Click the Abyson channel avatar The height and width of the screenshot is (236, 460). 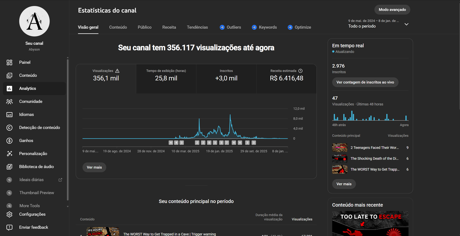pyautogui.click(x=34, y=21)
